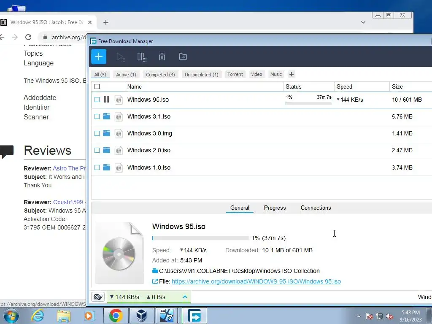Screen dimensions: 432x324
Task: Open the Windows Start button
Action: (x=11, y=316)
